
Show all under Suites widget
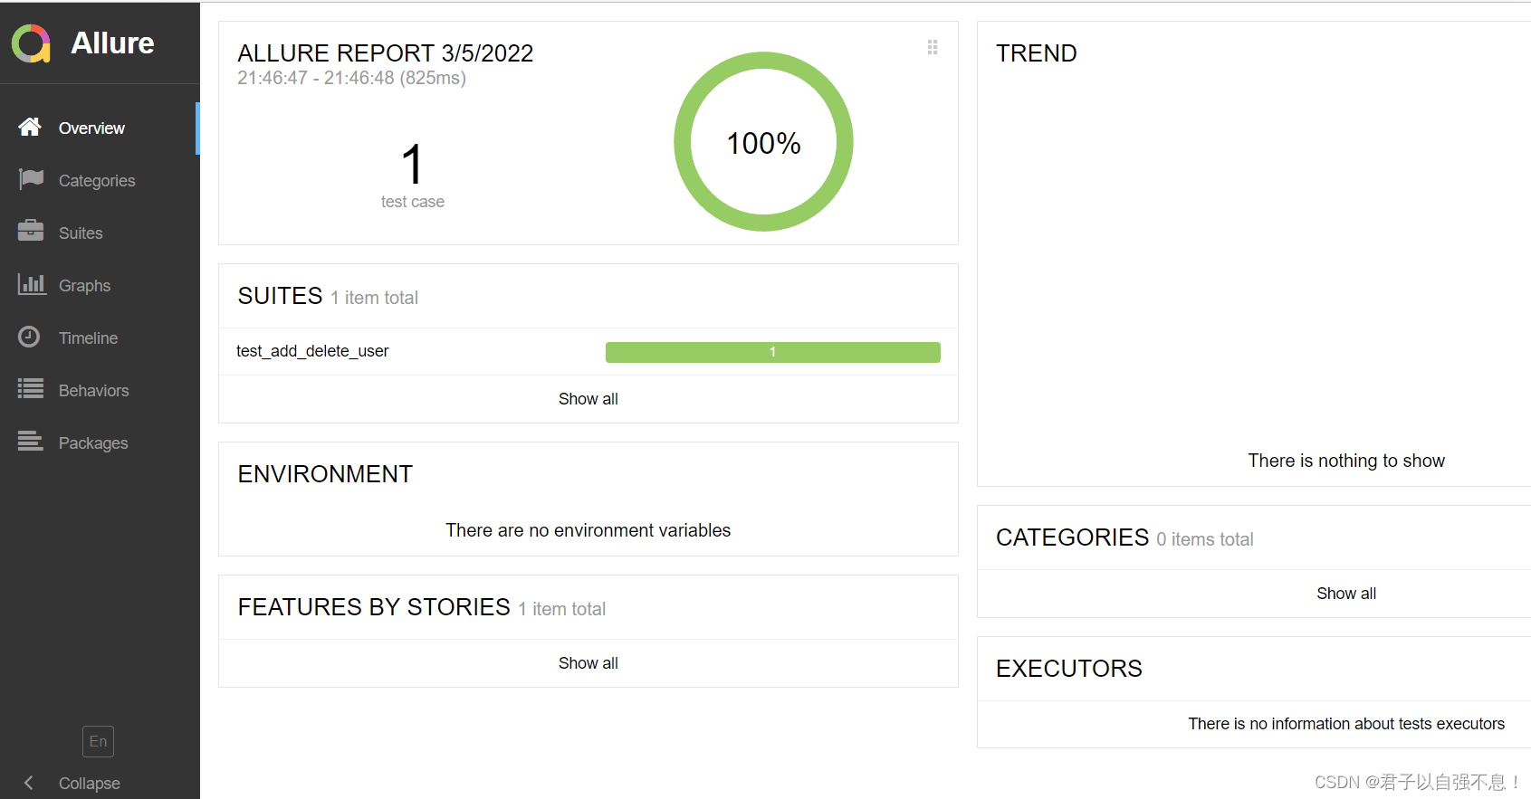(x=588, y=399)
